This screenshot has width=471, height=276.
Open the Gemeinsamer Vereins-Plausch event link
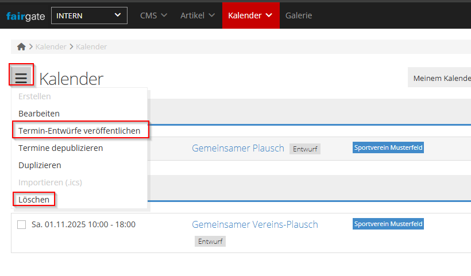coord(254,224)
